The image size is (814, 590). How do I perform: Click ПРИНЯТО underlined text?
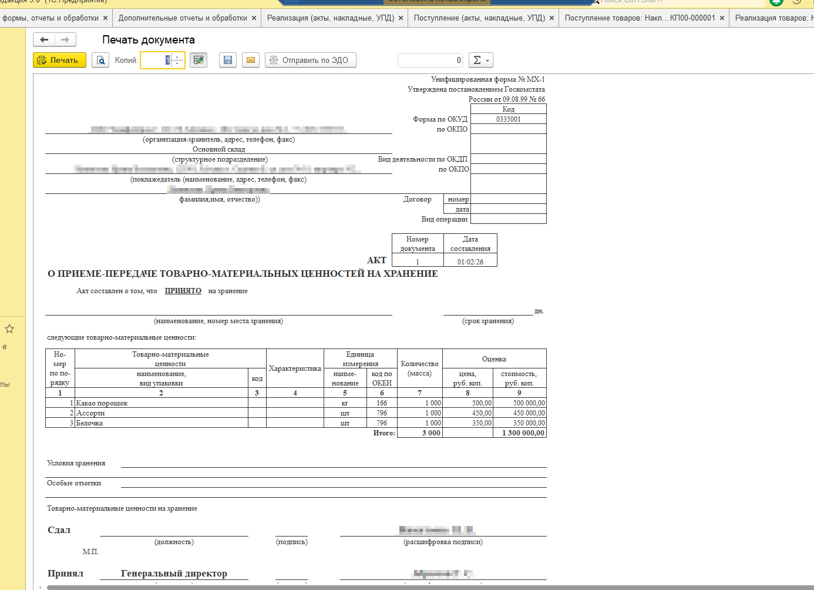[183, 291]
